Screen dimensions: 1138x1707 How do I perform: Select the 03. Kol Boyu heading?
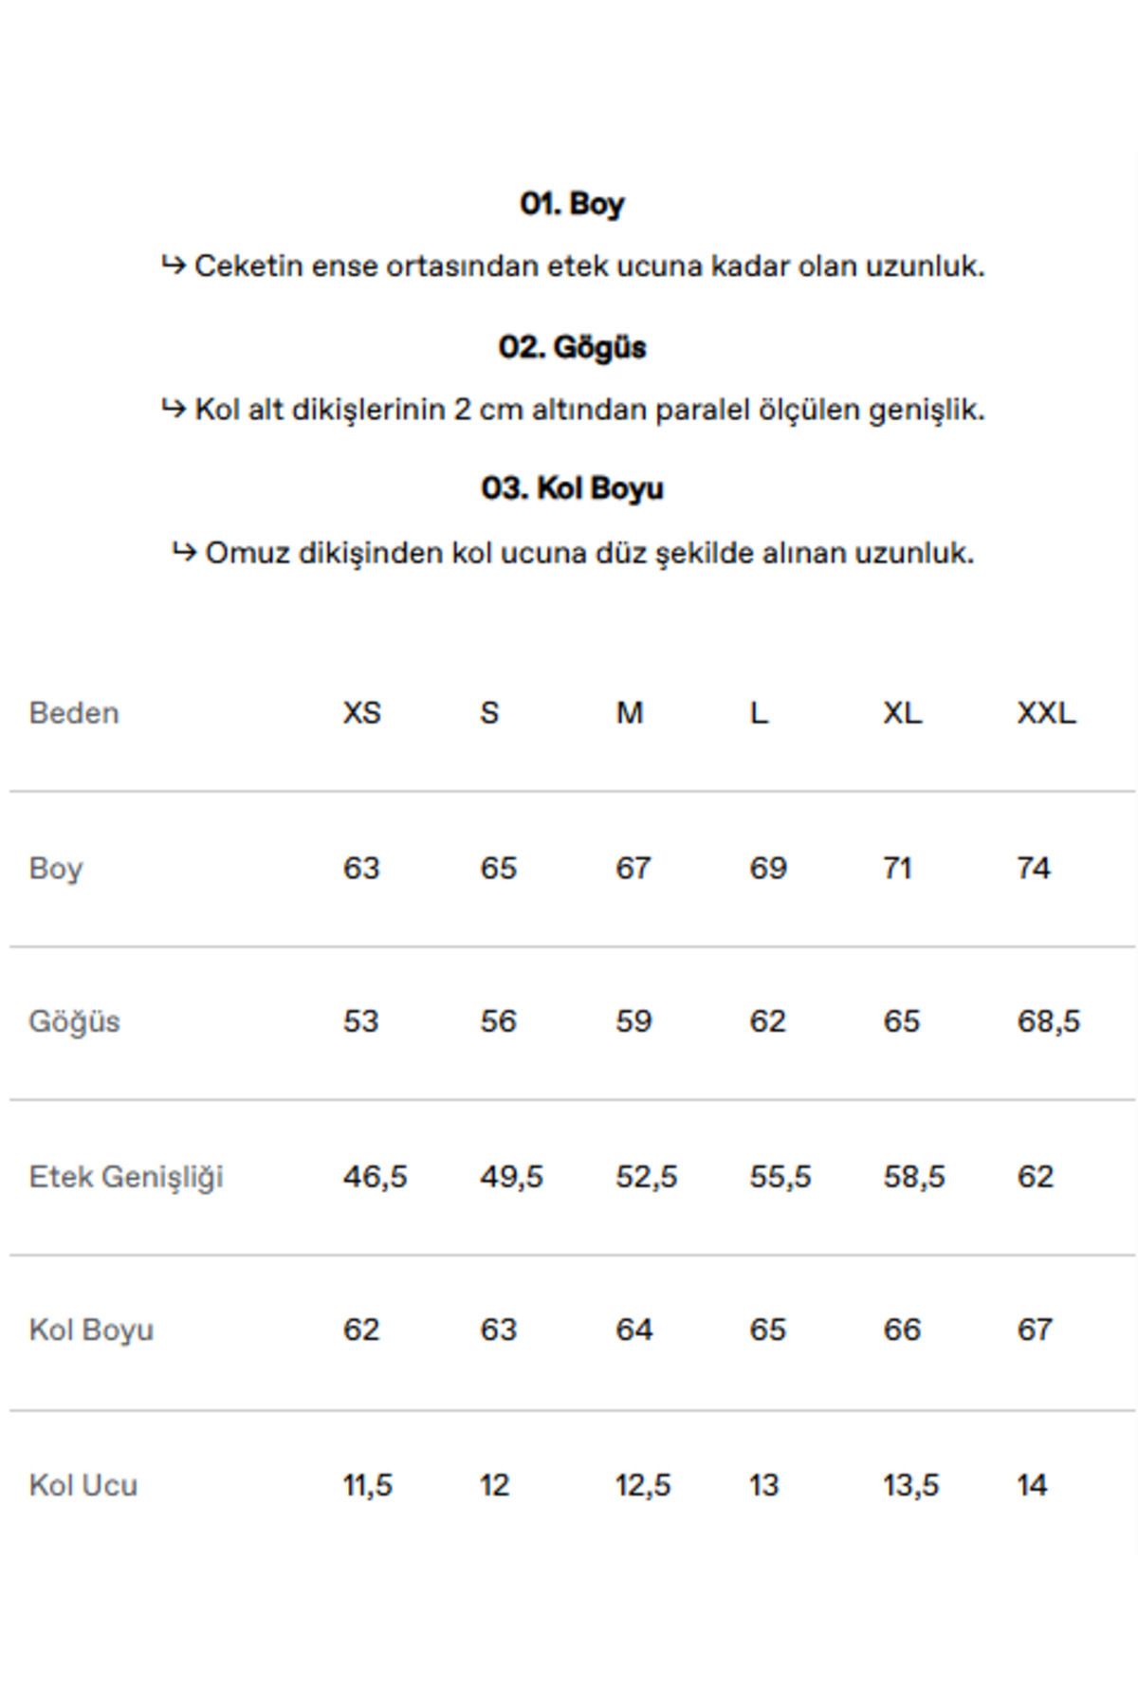(x=572, y=488)
